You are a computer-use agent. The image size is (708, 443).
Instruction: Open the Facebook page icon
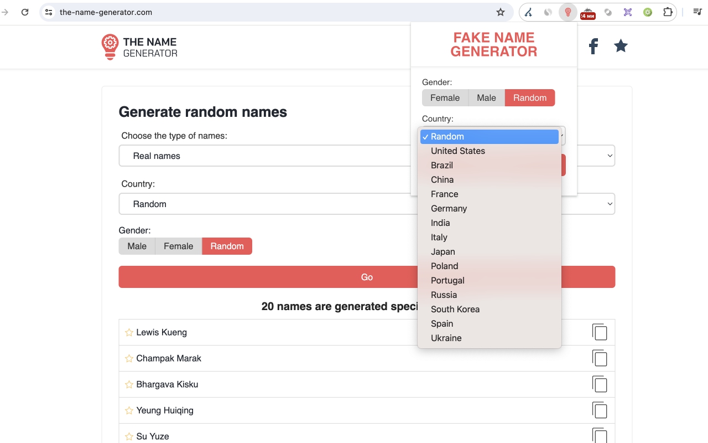pos(594,46)
